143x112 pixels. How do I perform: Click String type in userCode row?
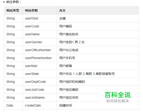click(13, 26)
